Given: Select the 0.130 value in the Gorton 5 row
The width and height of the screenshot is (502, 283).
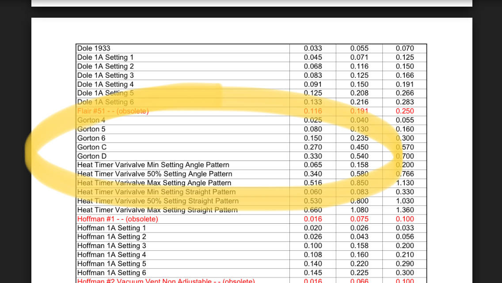Looking at the screenshot, I should [359, 129].
